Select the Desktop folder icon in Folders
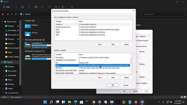 coord(28,26)
